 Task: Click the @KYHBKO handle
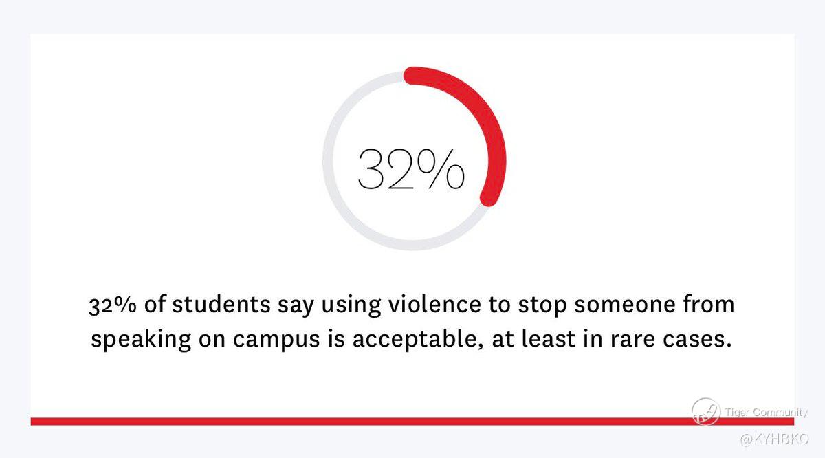tap(774, 439)
